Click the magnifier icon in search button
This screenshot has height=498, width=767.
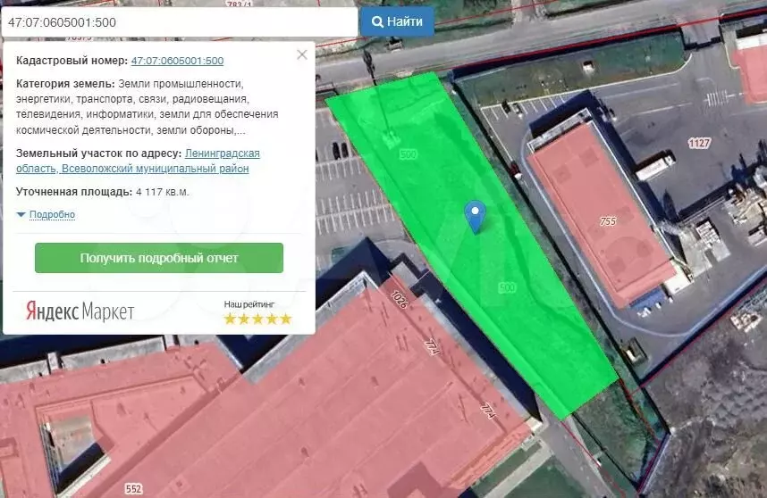click(x=377, y=22)
